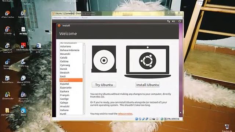
Task: Open the Papelera de reciclaje recycle bin
Action: coord(227,128)
